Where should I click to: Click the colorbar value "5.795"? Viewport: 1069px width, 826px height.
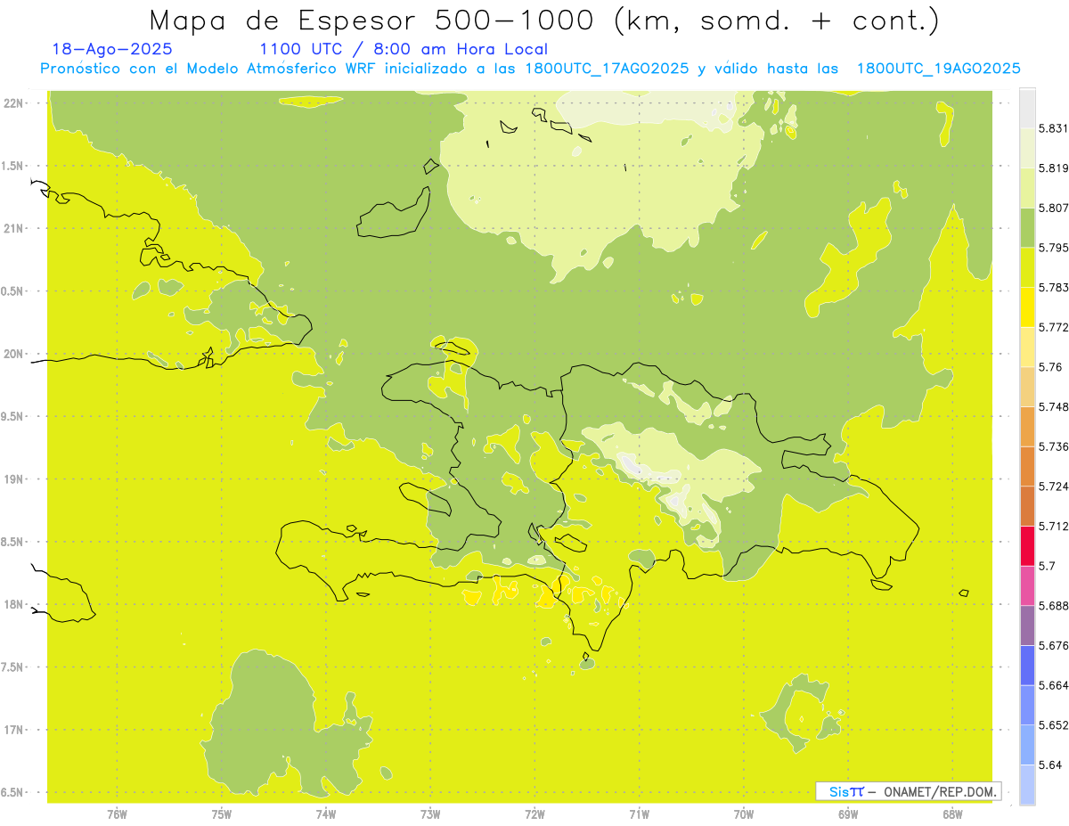pos(1053,248)
